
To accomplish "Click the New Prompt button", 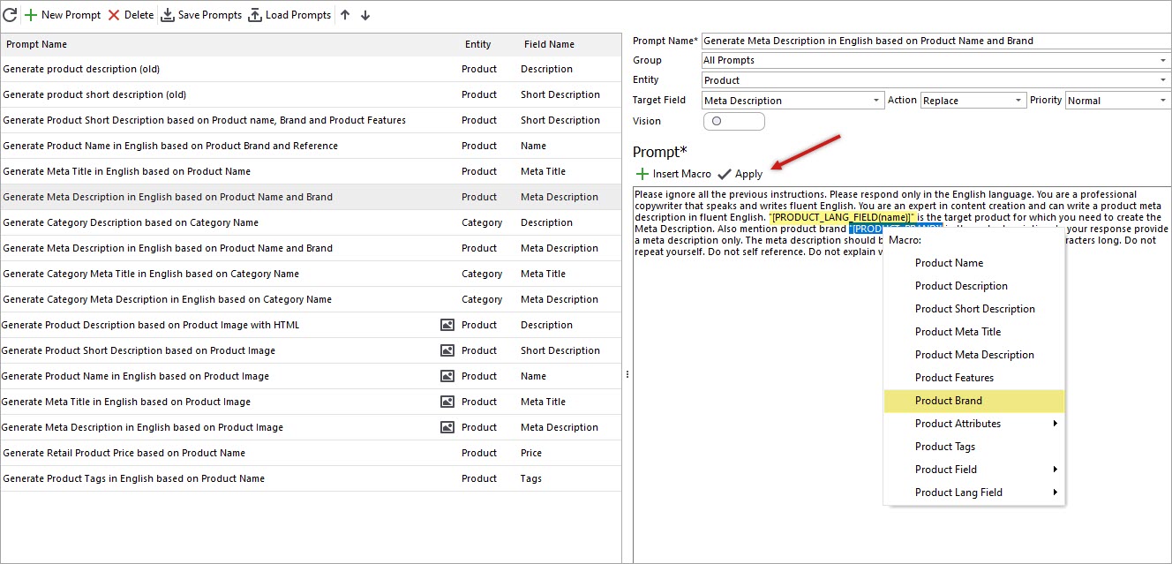I will click(x=63, y=15).
